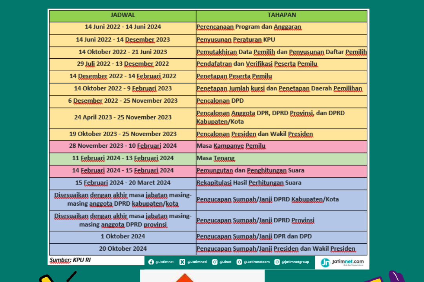The height and width of the screenshot is (282, 424).
Task: Click 'Pemutakhiran Data Pemilih' cell
Action: click(x=281, y=52)
